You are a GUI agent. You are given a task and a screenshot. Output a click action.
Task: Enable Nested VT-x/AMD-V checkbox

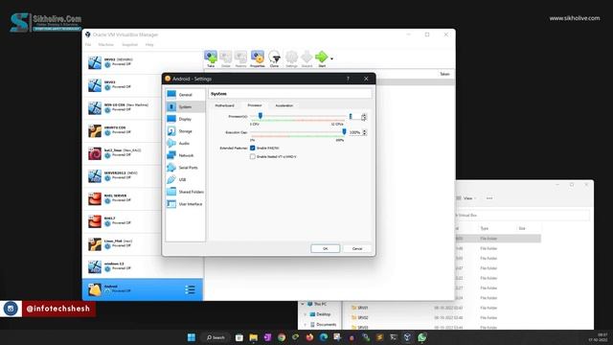click(253, 156)
